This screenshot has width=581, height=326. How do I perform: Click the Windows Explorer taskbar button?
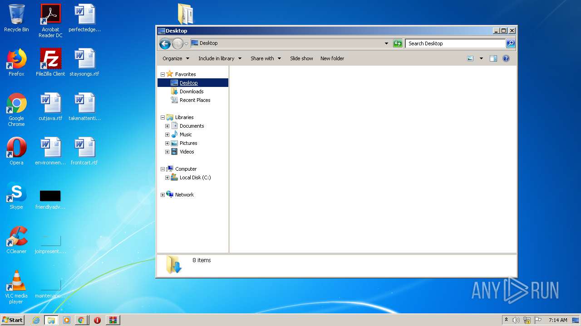pyautogui.click(x=51, y=320)
